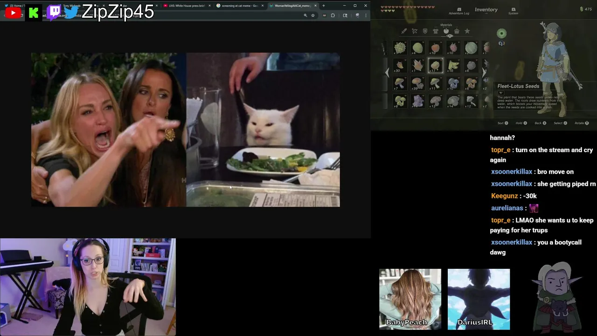Click the green Sheikah sensor circle icon
Viewport: 597px width, 336px height.
(x=501, y=33)
